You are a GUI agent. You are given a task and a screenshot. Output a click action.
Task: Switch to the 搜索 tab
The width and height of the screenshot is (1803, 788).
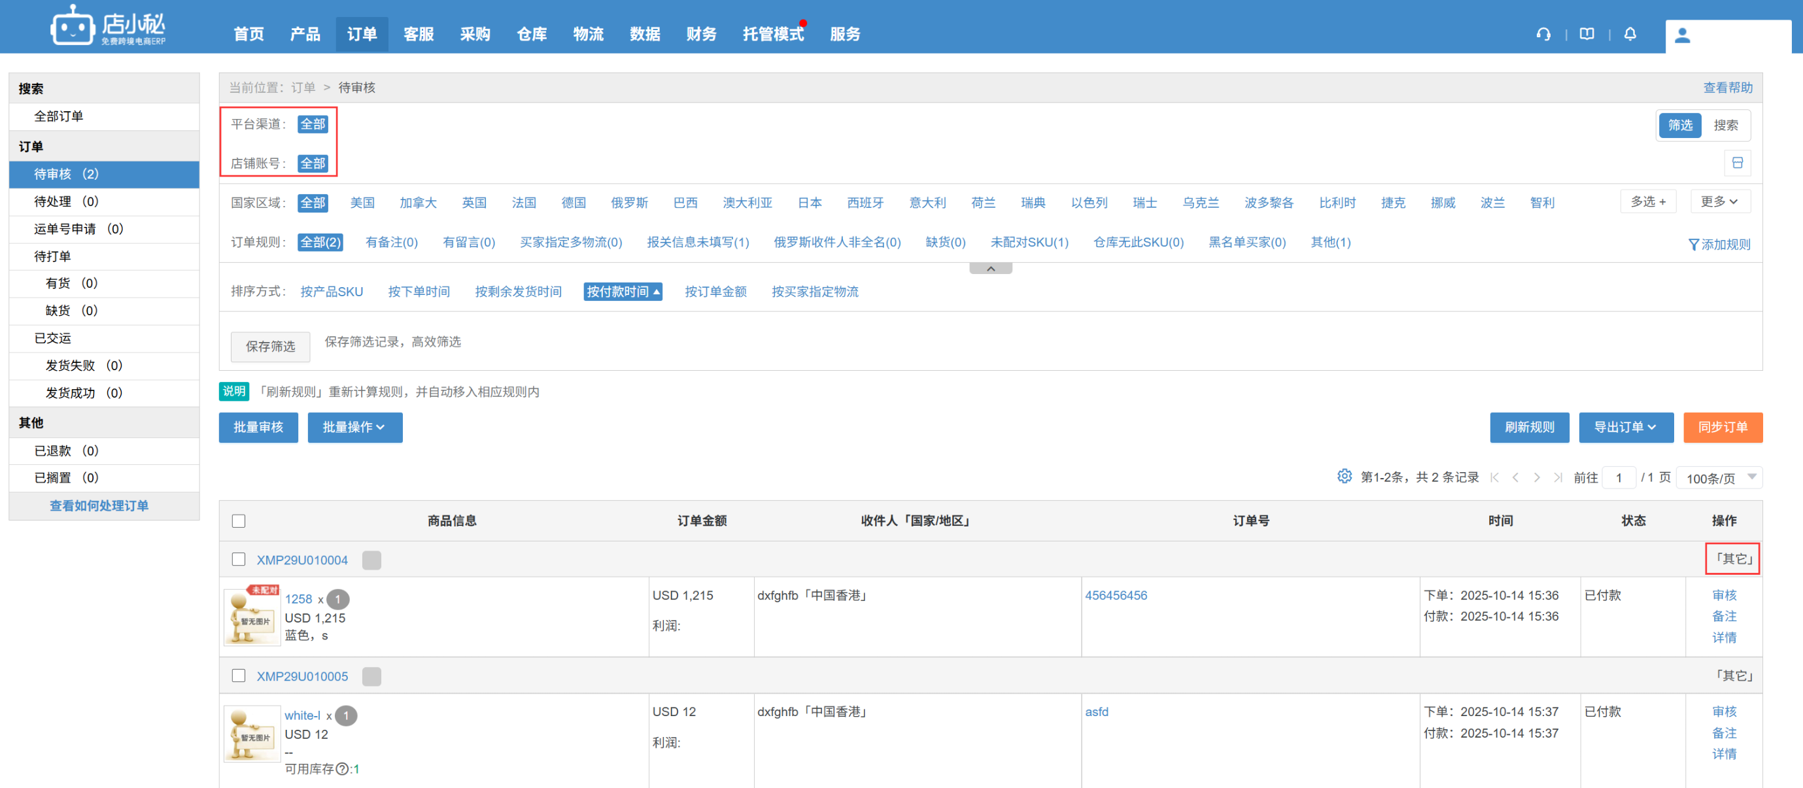[x=1725, y=126]
